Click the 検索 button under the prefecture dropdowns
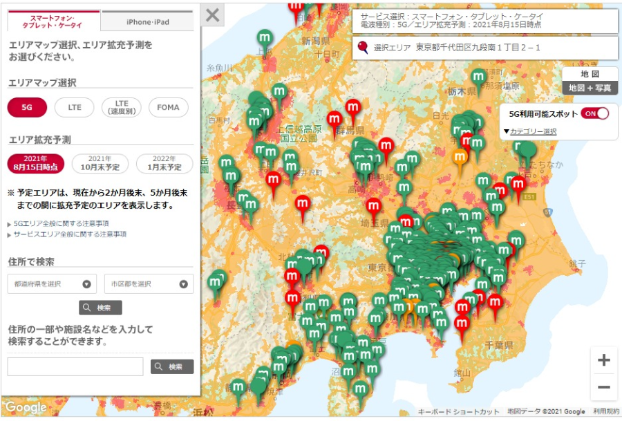 (100, 308)
